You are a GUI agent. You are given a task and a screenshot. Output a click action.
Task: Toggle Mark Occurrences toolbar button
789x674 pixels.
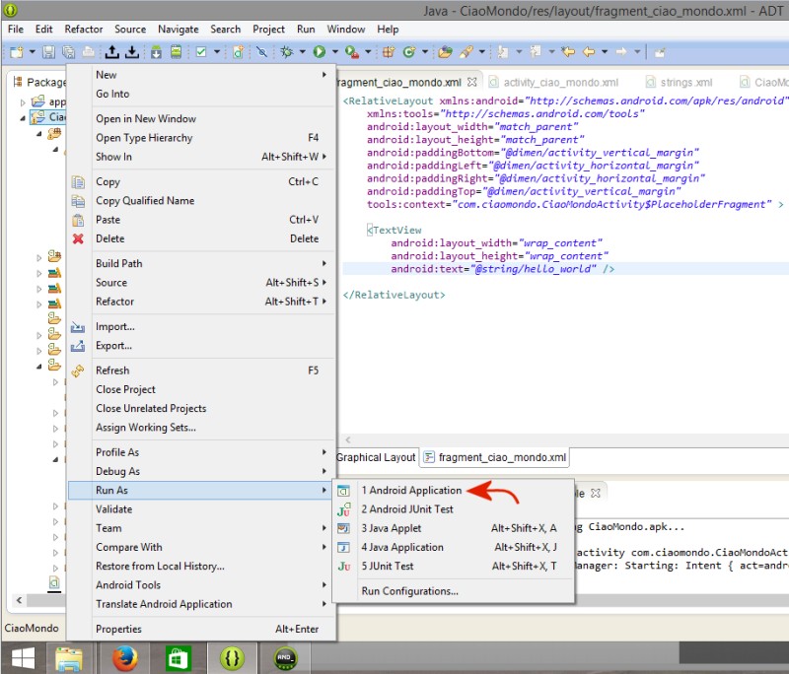[261, 52]
